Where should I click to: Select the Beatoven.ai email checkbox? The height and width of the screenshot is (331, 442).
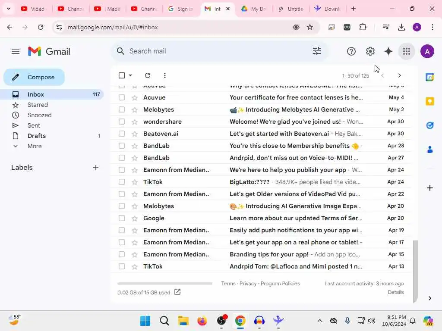[121, 134]
